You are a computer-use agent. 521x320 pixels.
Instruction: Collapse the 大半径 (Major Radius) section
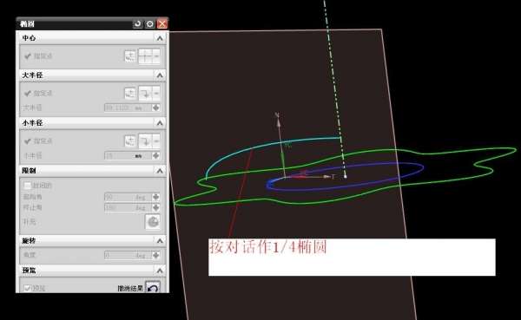click(160, 75)
